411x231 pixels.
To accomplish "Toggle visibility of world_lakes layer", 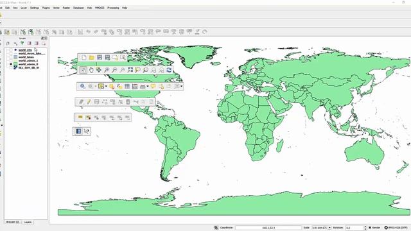I will coord(11,57).
